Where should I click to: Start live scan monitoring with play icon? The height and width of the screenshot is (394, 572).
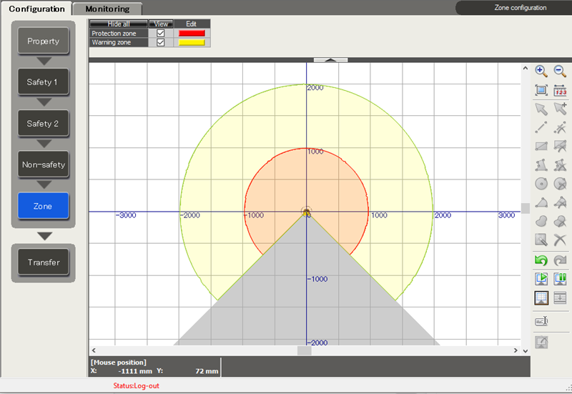[541, 279]
